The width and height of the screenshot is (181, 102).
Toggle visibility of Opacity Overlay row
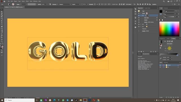pyautogui.click(x=139, y=22)
